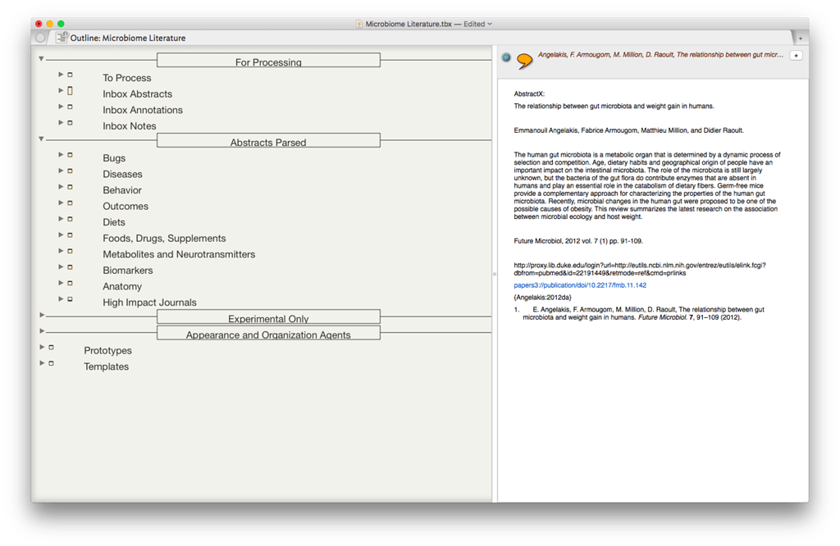Click the note icon beside High Impact Journals

(69, 299)
